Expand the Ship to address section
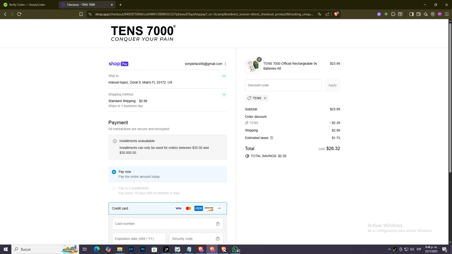The height and width of the screenshot is (254, 452). [224, 76]
